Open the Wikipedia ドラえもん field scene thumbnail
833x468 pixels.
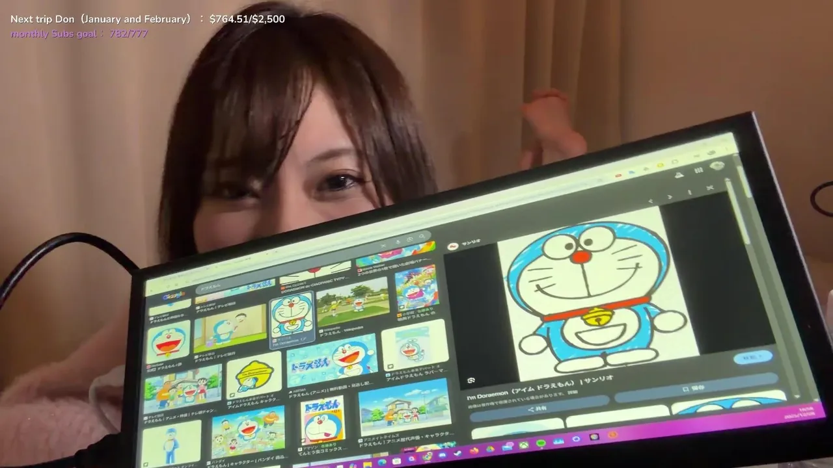click(x=353, y=302)
